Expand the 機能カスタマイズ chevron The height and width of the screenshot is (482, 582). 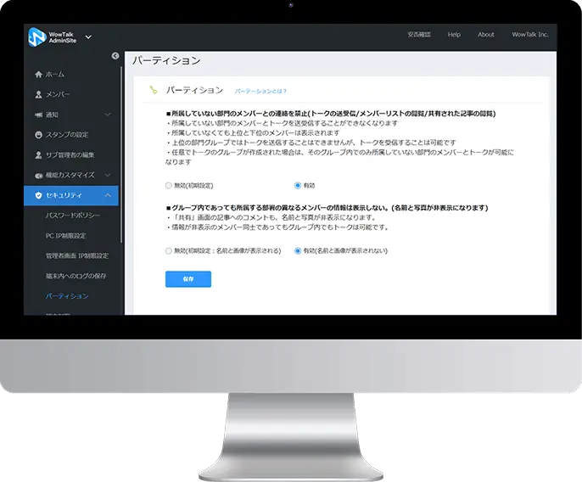pos(108,175)
